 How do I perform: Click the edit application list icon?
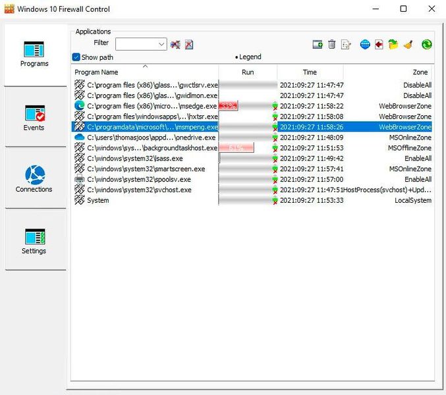[x=346, y=44]
